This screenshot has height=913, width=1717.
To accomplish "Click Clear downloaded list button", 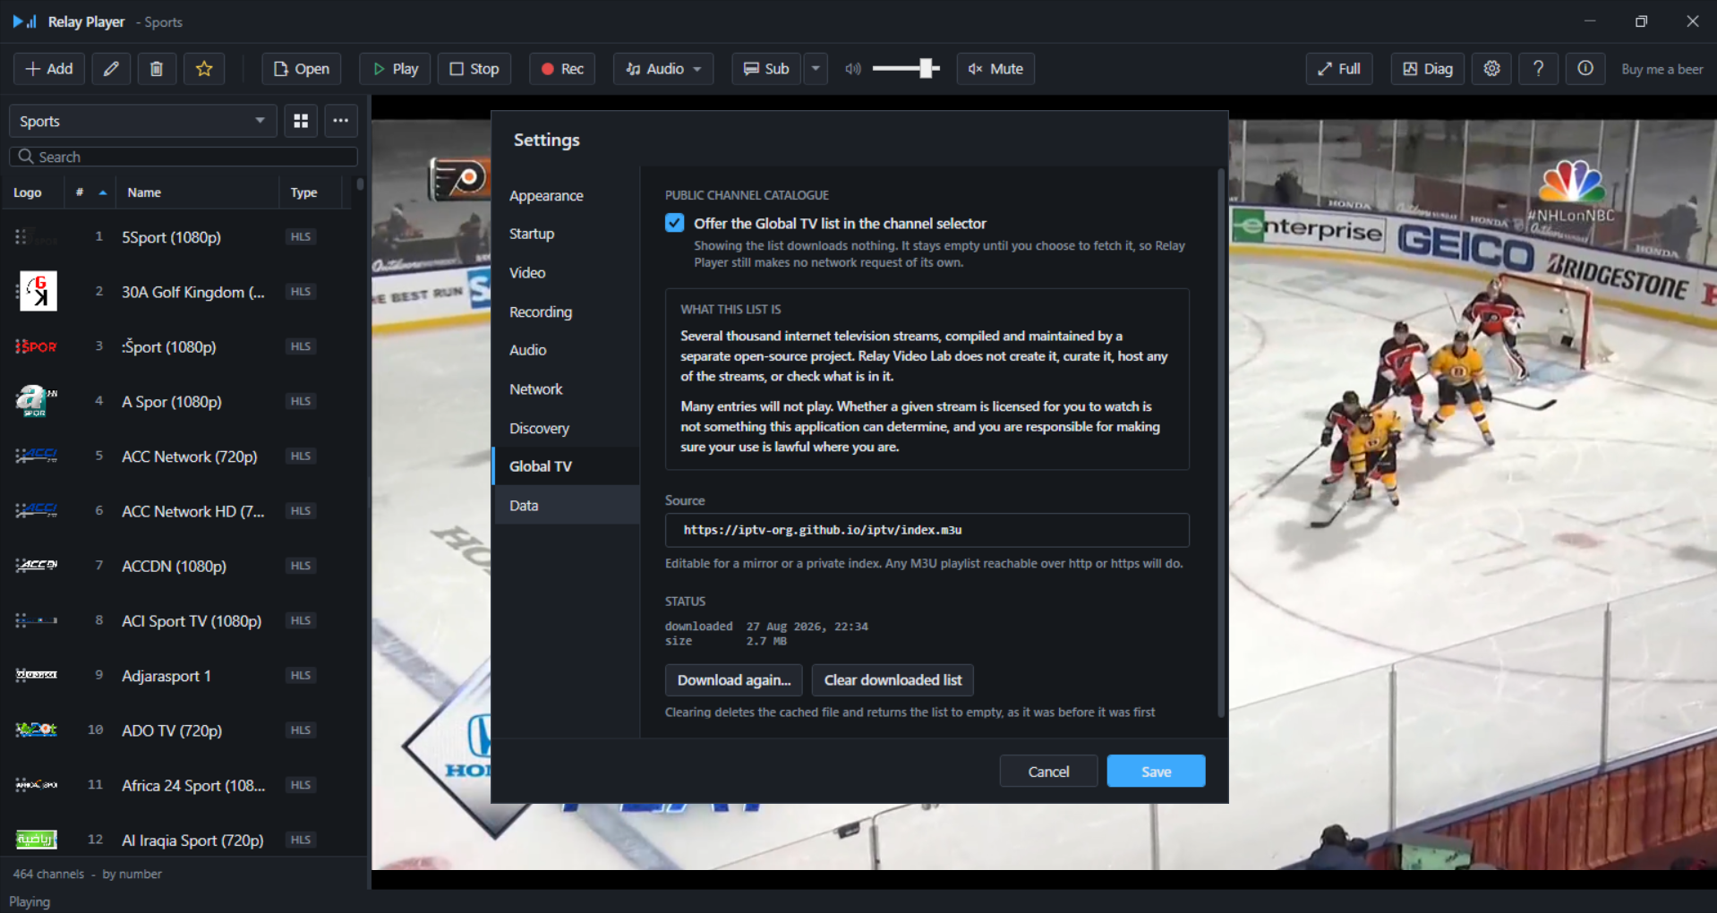I will [893, 680].
